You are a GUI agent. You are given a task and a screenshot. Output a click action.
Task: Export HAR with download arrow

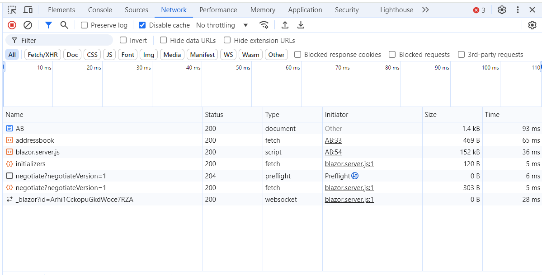(x=301, y=25)
